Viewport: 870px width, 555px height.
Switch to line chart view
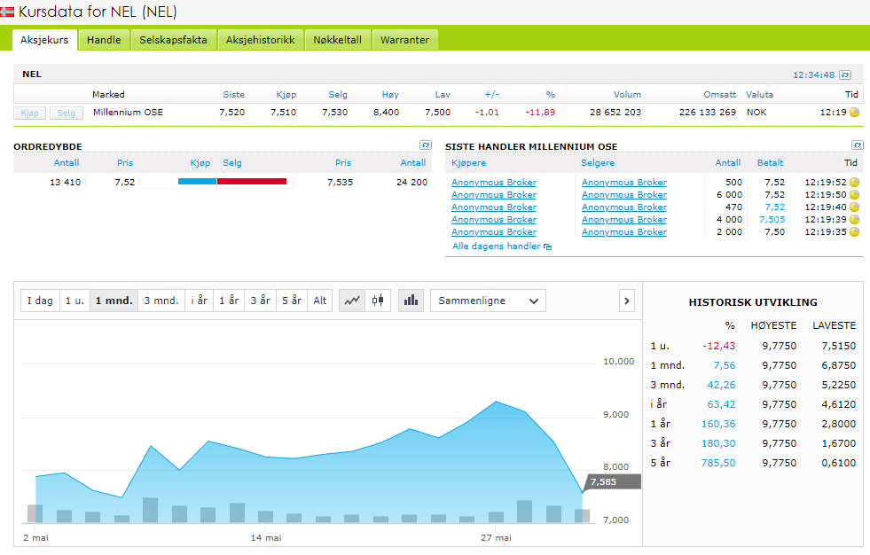tap(353, 301)
